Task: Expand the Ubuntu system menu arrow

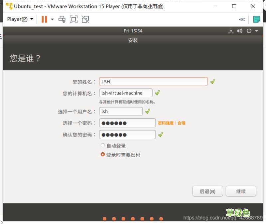Action: [256, 31]
